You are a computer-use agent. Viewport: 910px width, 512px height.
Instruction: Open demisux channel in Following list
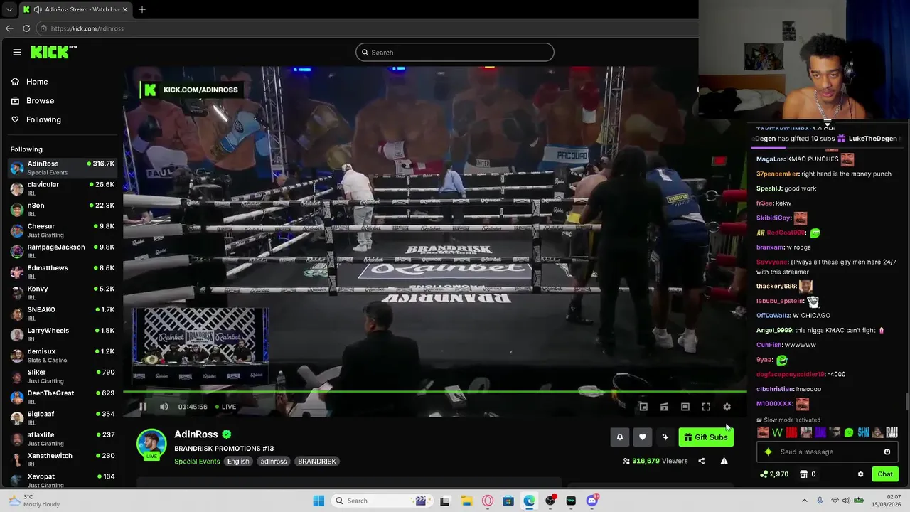coord(62,355)
